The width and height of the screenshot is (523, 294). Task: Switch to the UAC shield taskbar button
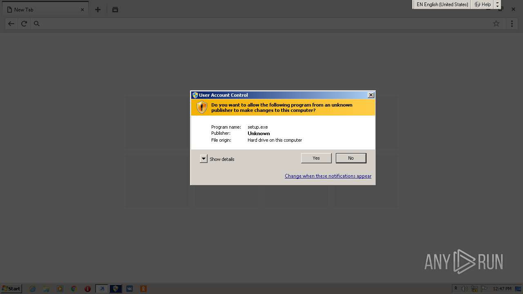116,289
